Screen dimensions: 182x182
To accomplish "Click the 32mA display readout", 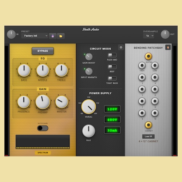I will pos(112,130).
